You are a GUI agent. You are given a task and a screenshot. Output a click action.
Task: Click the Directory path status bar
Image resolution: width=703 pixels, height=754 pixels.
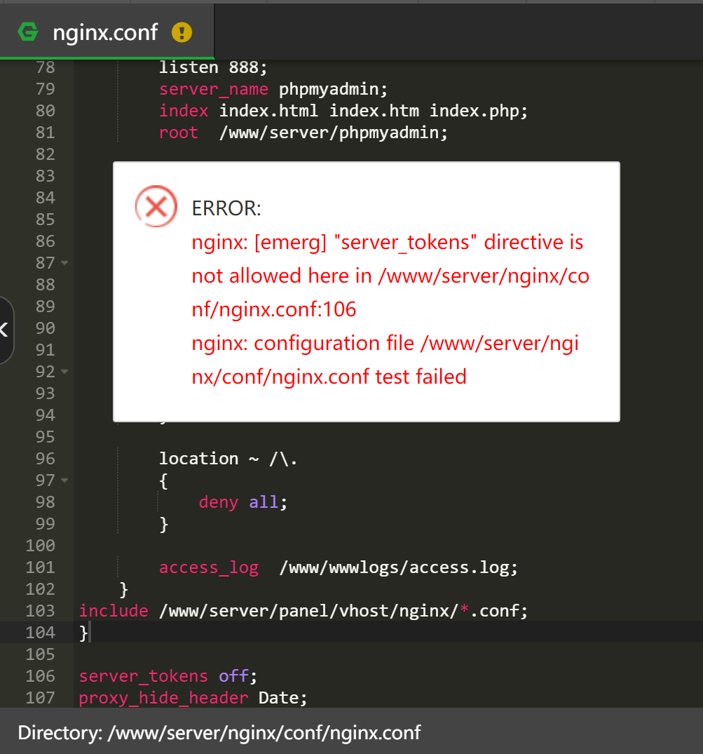click(219, 733)
